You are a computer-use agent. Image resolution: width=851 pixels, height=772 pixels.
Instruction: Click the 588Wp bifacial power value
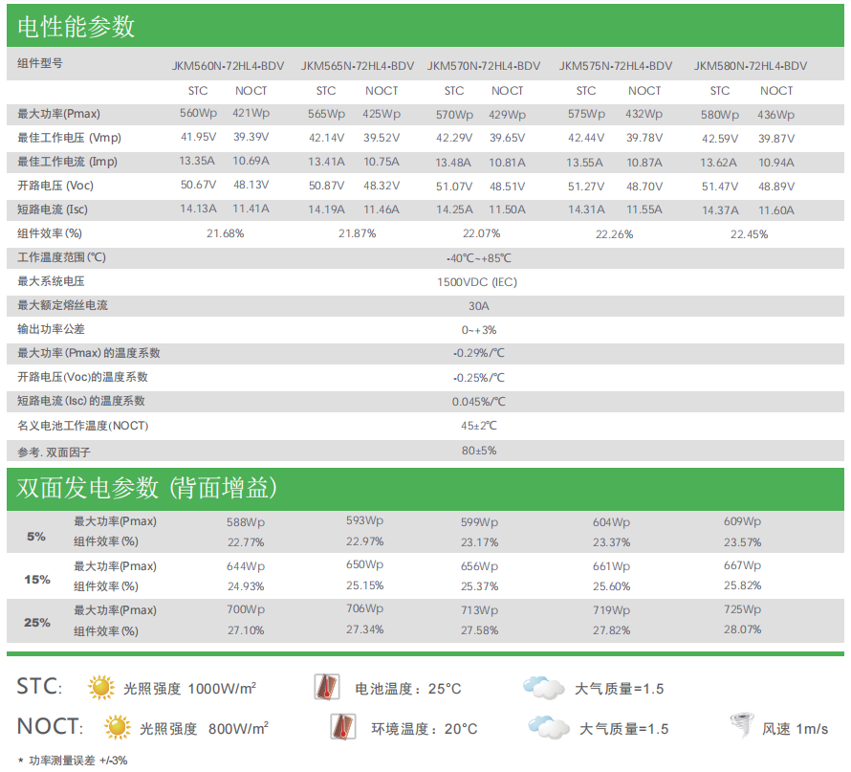point(246,522)
